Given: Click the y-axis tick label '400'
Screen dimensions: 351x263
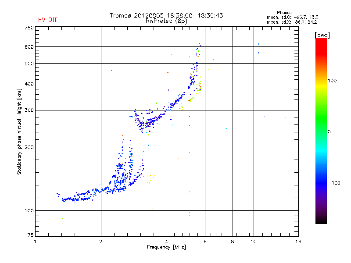Looking at the screenshot, I should (x=29, y=84).
